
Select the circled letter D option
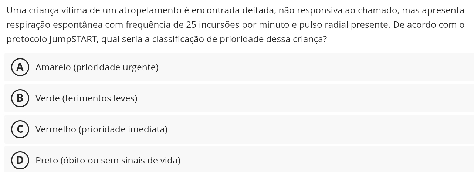(x=20, y=160)
